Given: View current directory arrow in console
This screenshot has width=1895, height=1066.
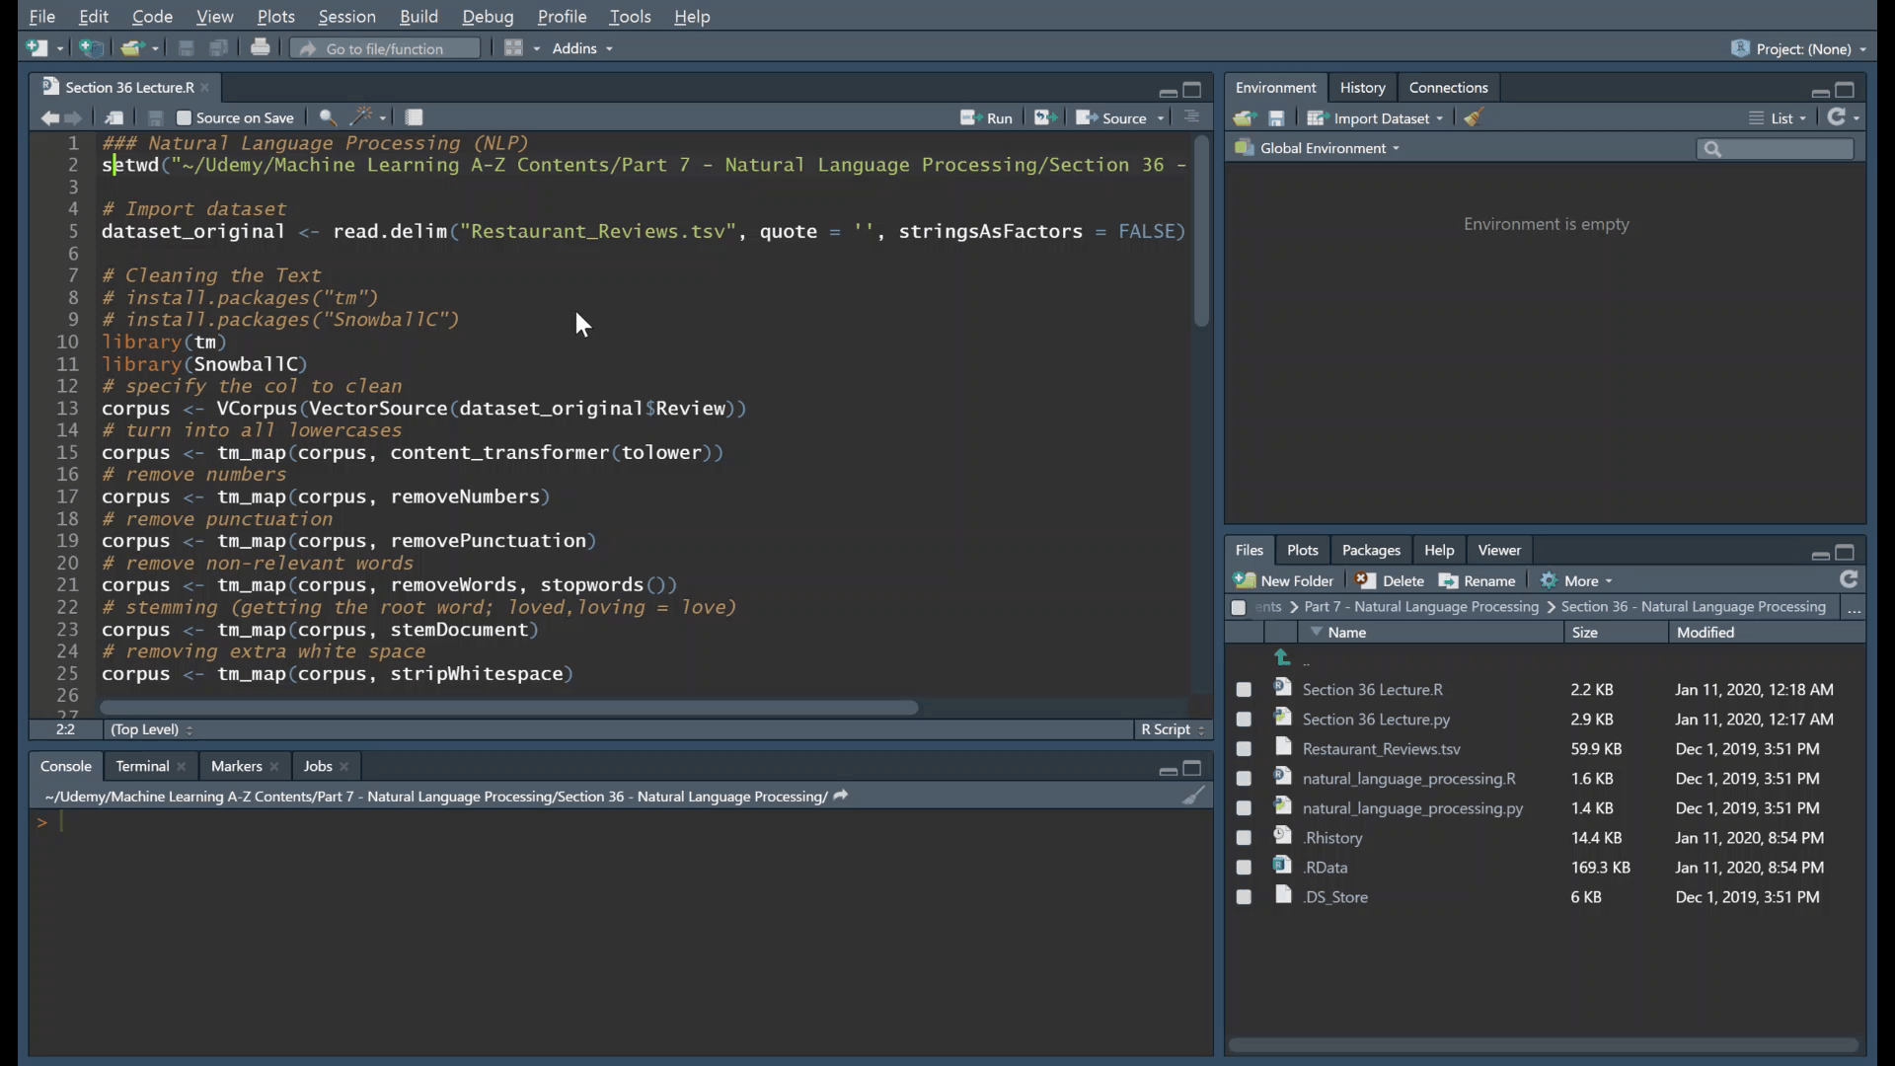Looking at the screenshot, I should click(841, 796).
